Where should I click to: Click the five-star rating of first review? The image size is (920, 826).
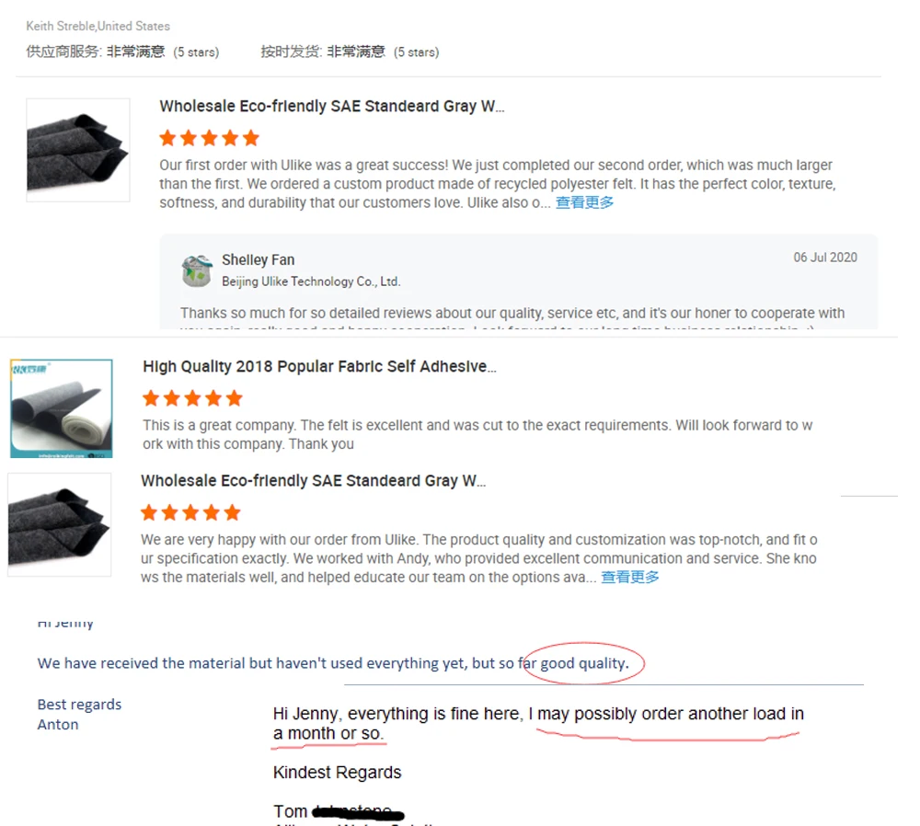(210, 138)
